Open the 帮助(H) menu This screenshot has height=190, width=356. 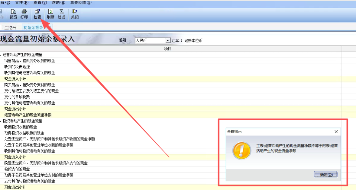point(58,3)
